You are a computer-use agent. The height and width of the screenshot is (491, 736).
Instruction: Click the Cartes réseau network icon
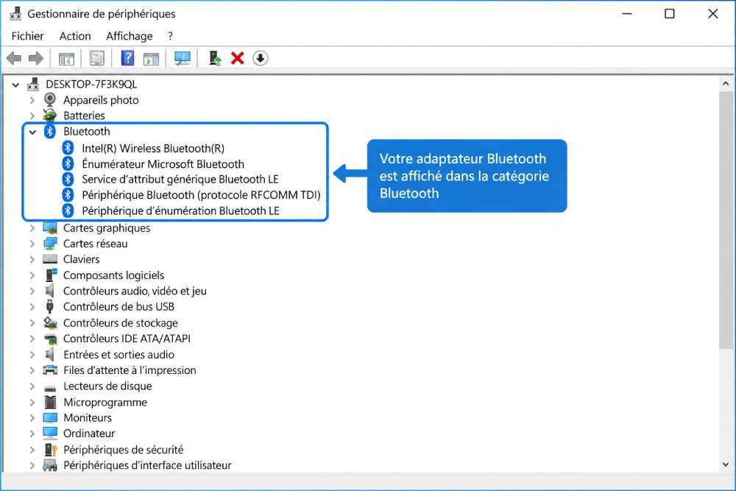click(50, 243)
